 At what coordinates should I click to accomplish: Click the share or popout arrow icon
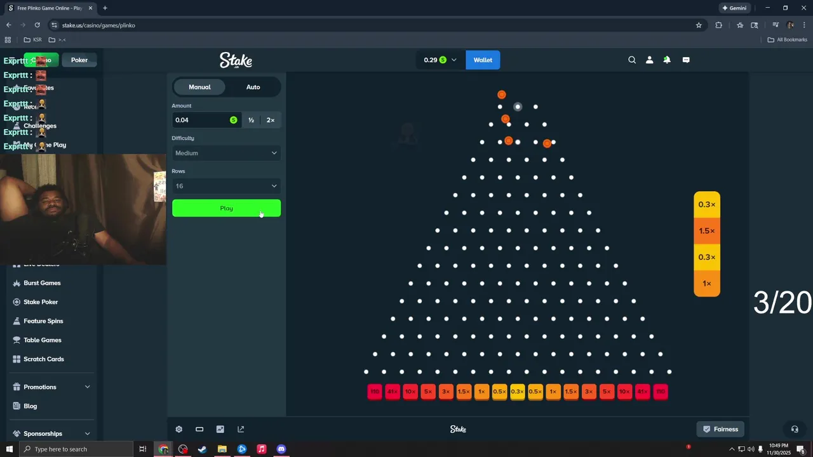[x=241, y=429]
